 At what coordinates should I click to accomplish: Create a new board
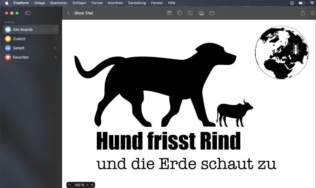[x=313, y=13]
